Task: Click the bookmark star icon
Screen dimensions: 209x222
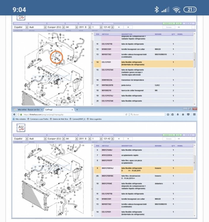Action: [x=168, y=114]
